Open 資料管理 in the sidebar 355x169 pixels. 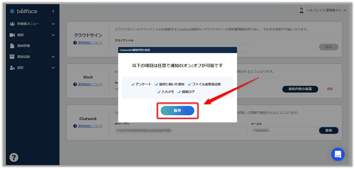tap(33, 46)
